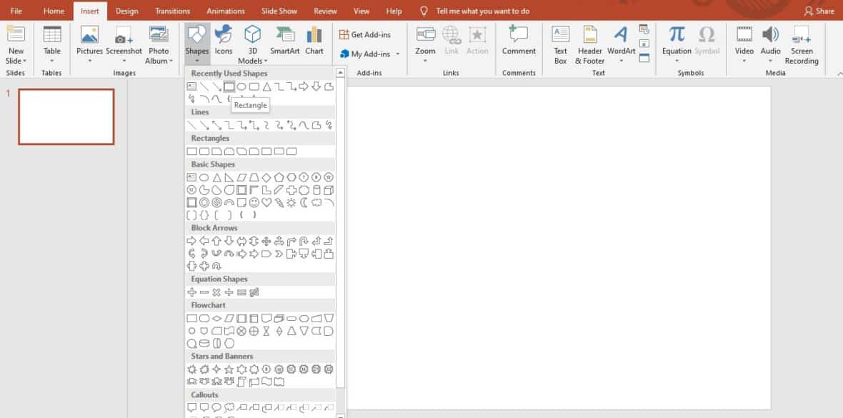
Task: Open the New Slide dropdown
Action: pos(16,61)
